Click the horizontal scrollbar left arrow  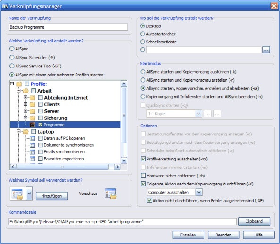tap(13, 167)
